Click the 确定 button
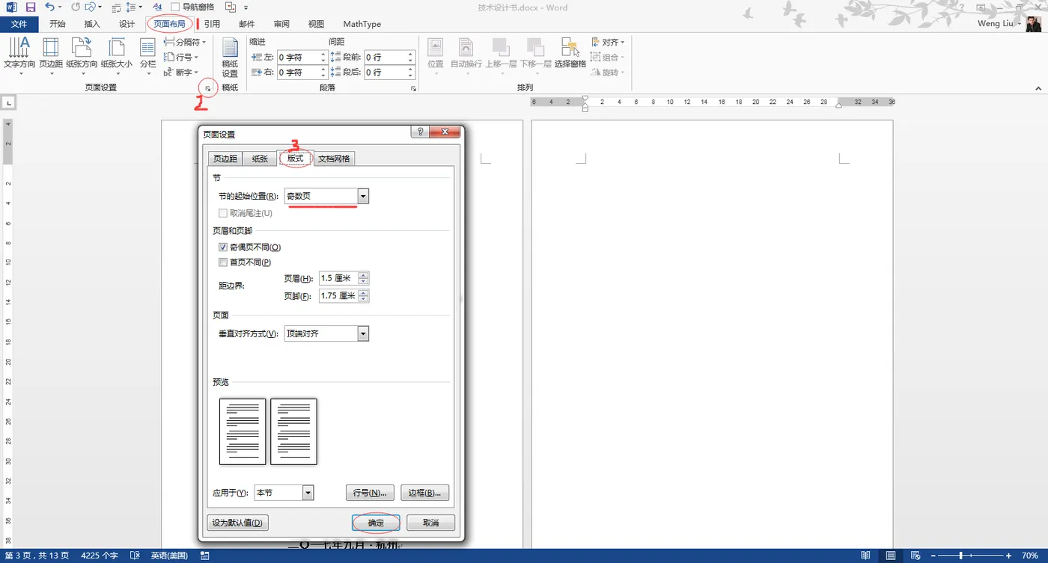 pyautogui.click(x=376, y=523)
